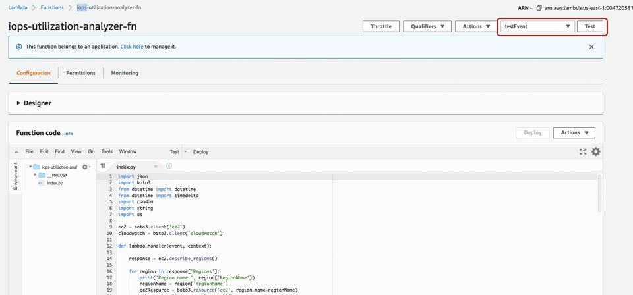Click the top Test button
The image size is (633, 295).
click(x=589, y=26)
